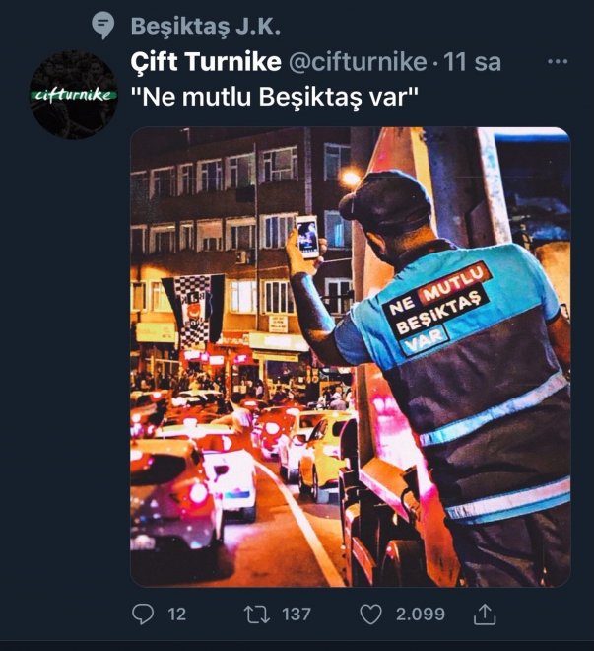The image size is (594, 651).
Task: Like the tweet with the heart icon
Action: click(370, 615)
